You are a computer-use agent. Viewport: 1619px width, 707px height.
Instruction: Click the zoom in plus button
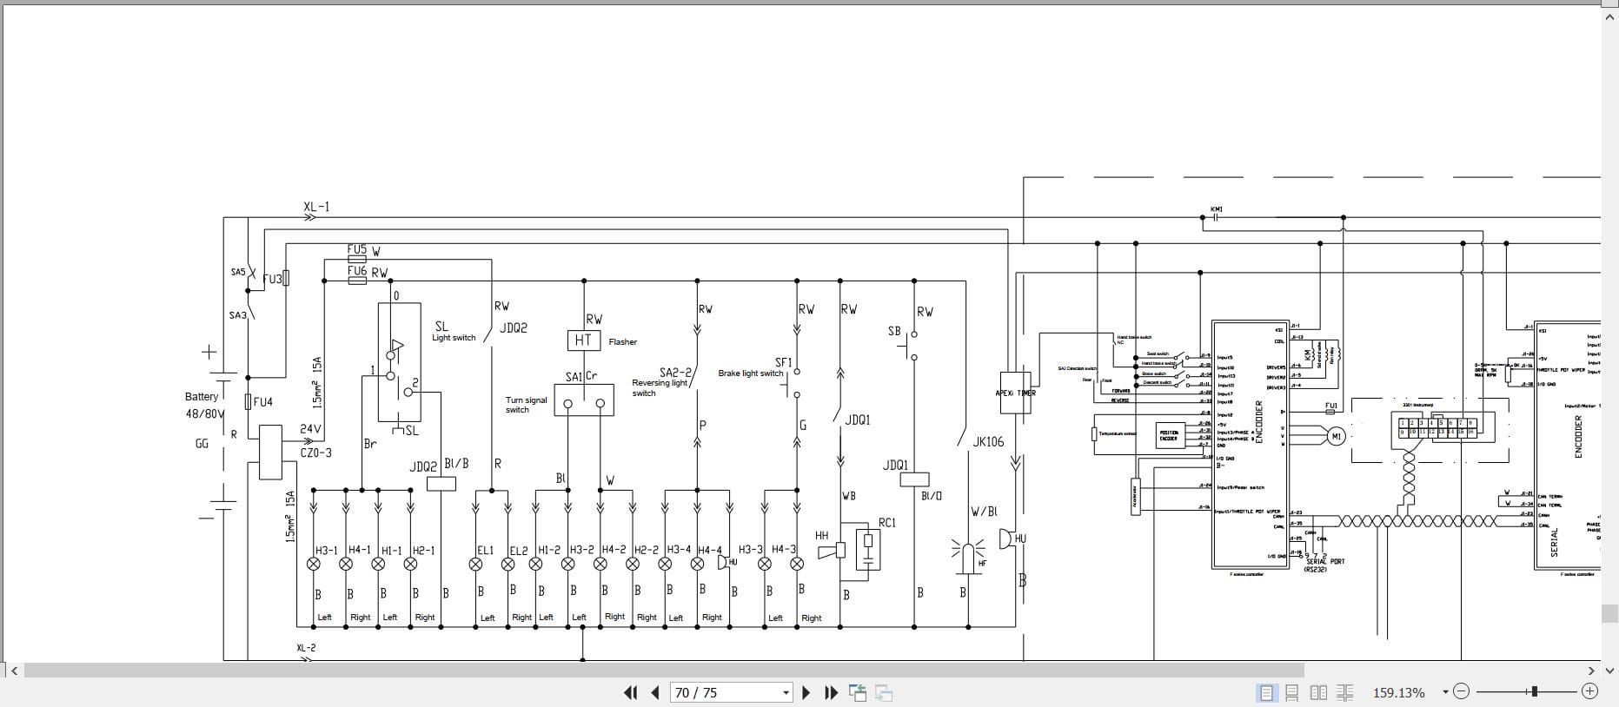click(1590, 691)
